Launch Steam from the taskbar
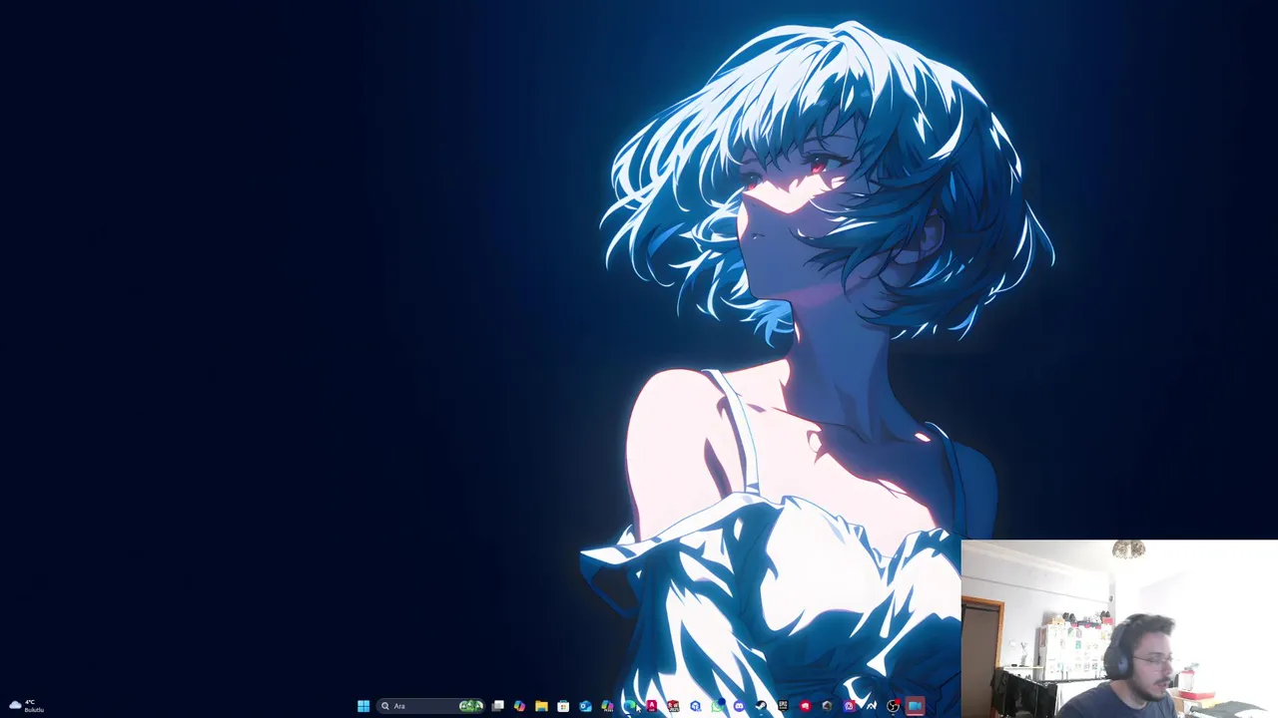 pos(761,706)
